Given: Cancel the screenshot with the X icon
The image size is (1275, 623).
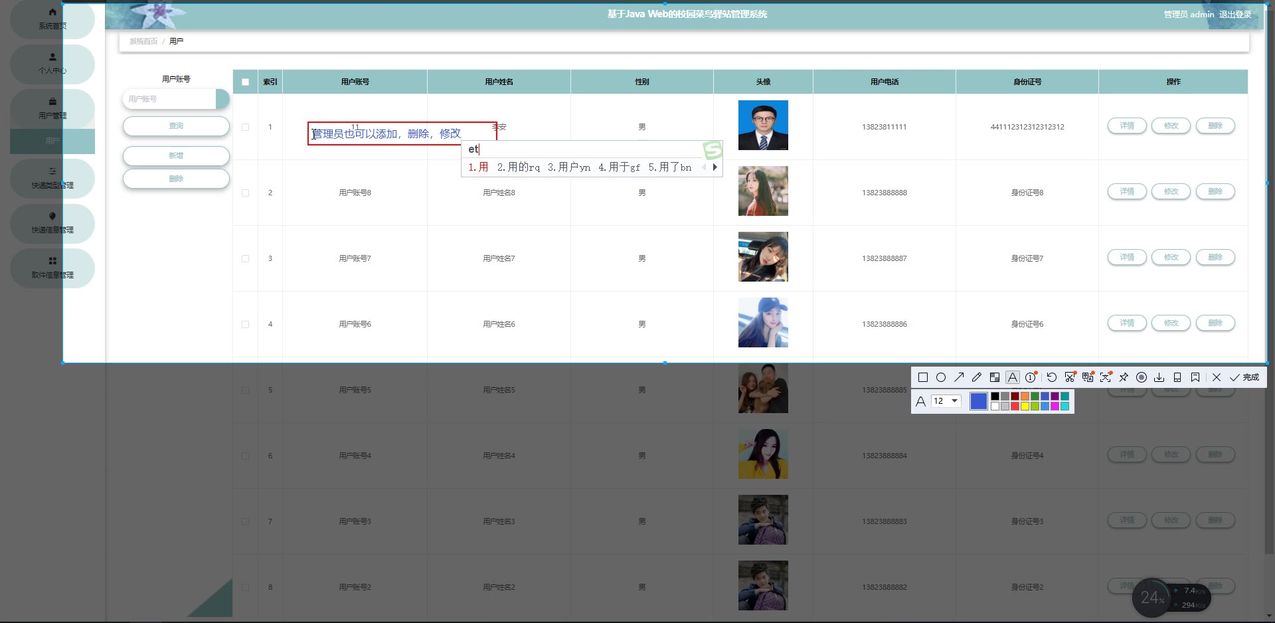Looking at the screenshot, I should (1217, 377).
